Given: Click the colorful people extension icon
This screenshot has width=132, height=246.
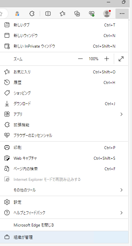Looking at the screenshot, I should tap(17, 14).
